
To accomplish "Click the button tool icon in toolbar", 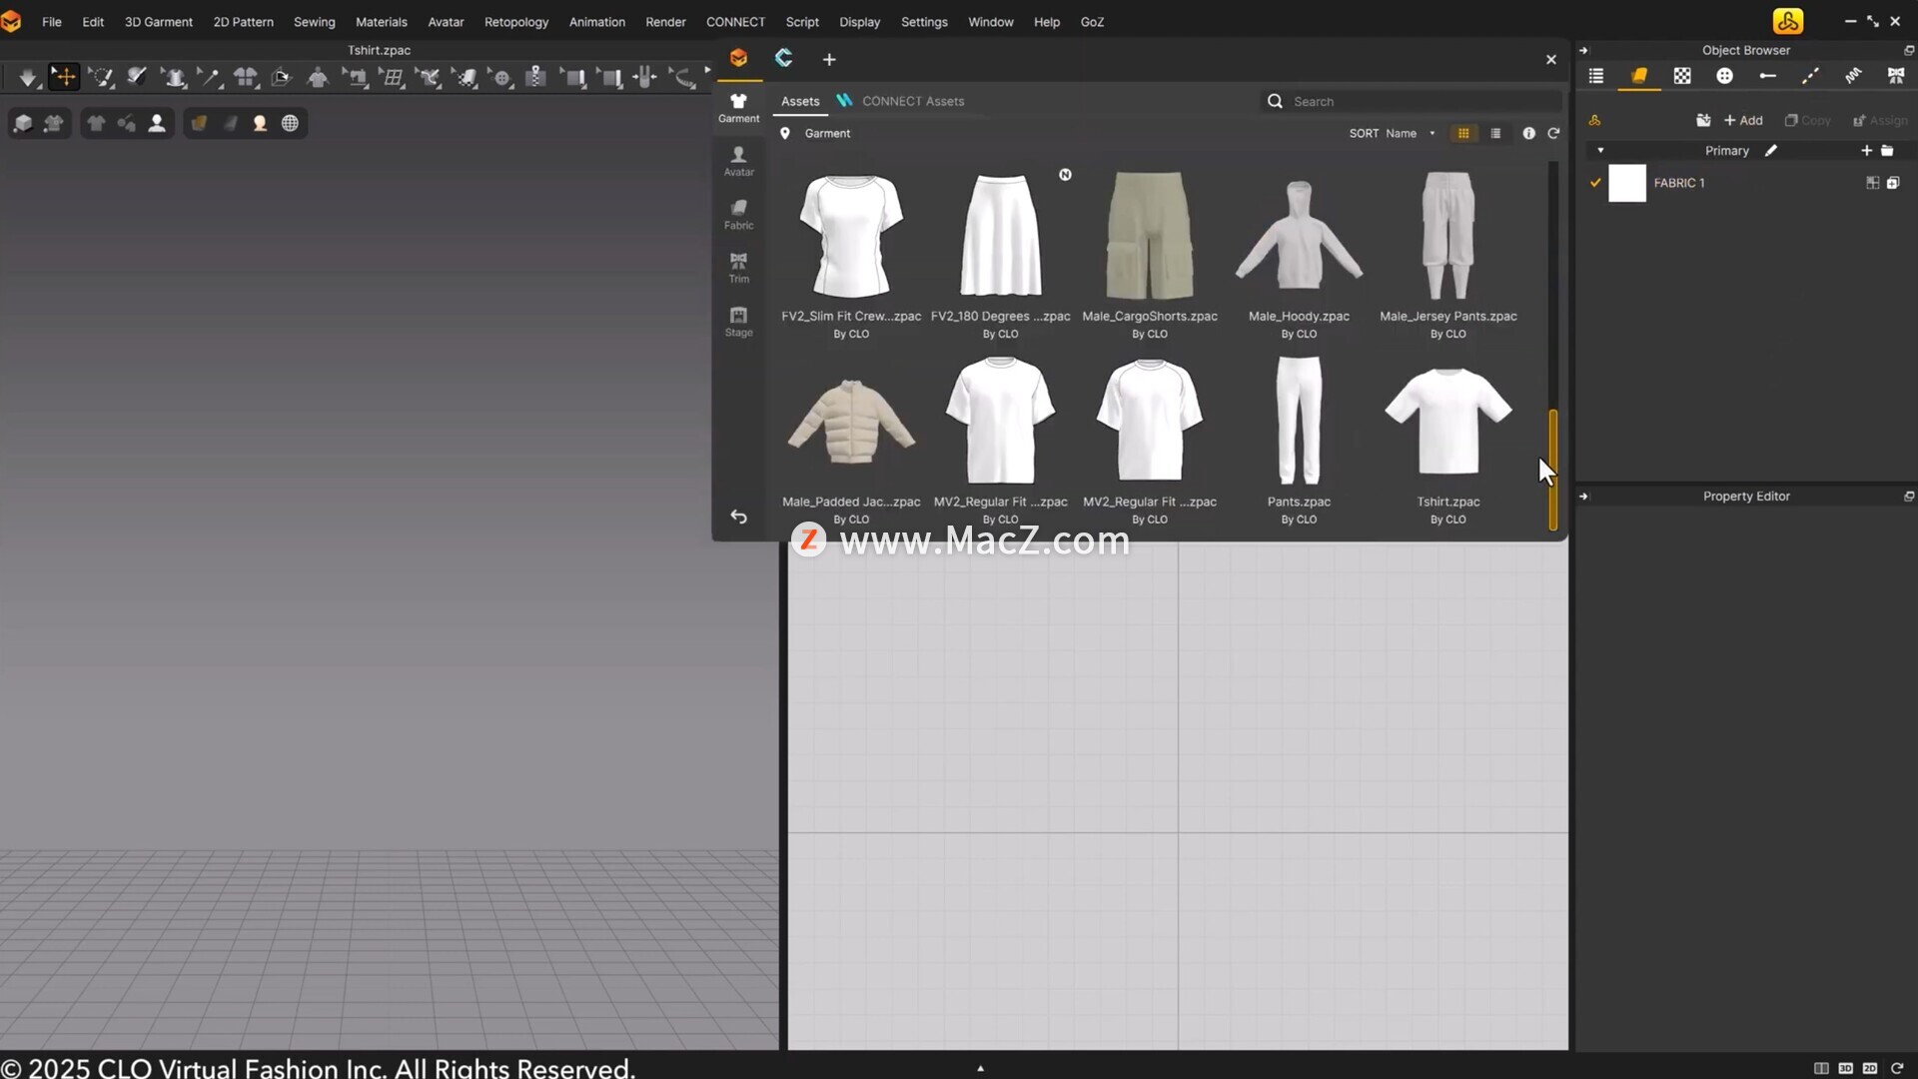I will point(501,77).
